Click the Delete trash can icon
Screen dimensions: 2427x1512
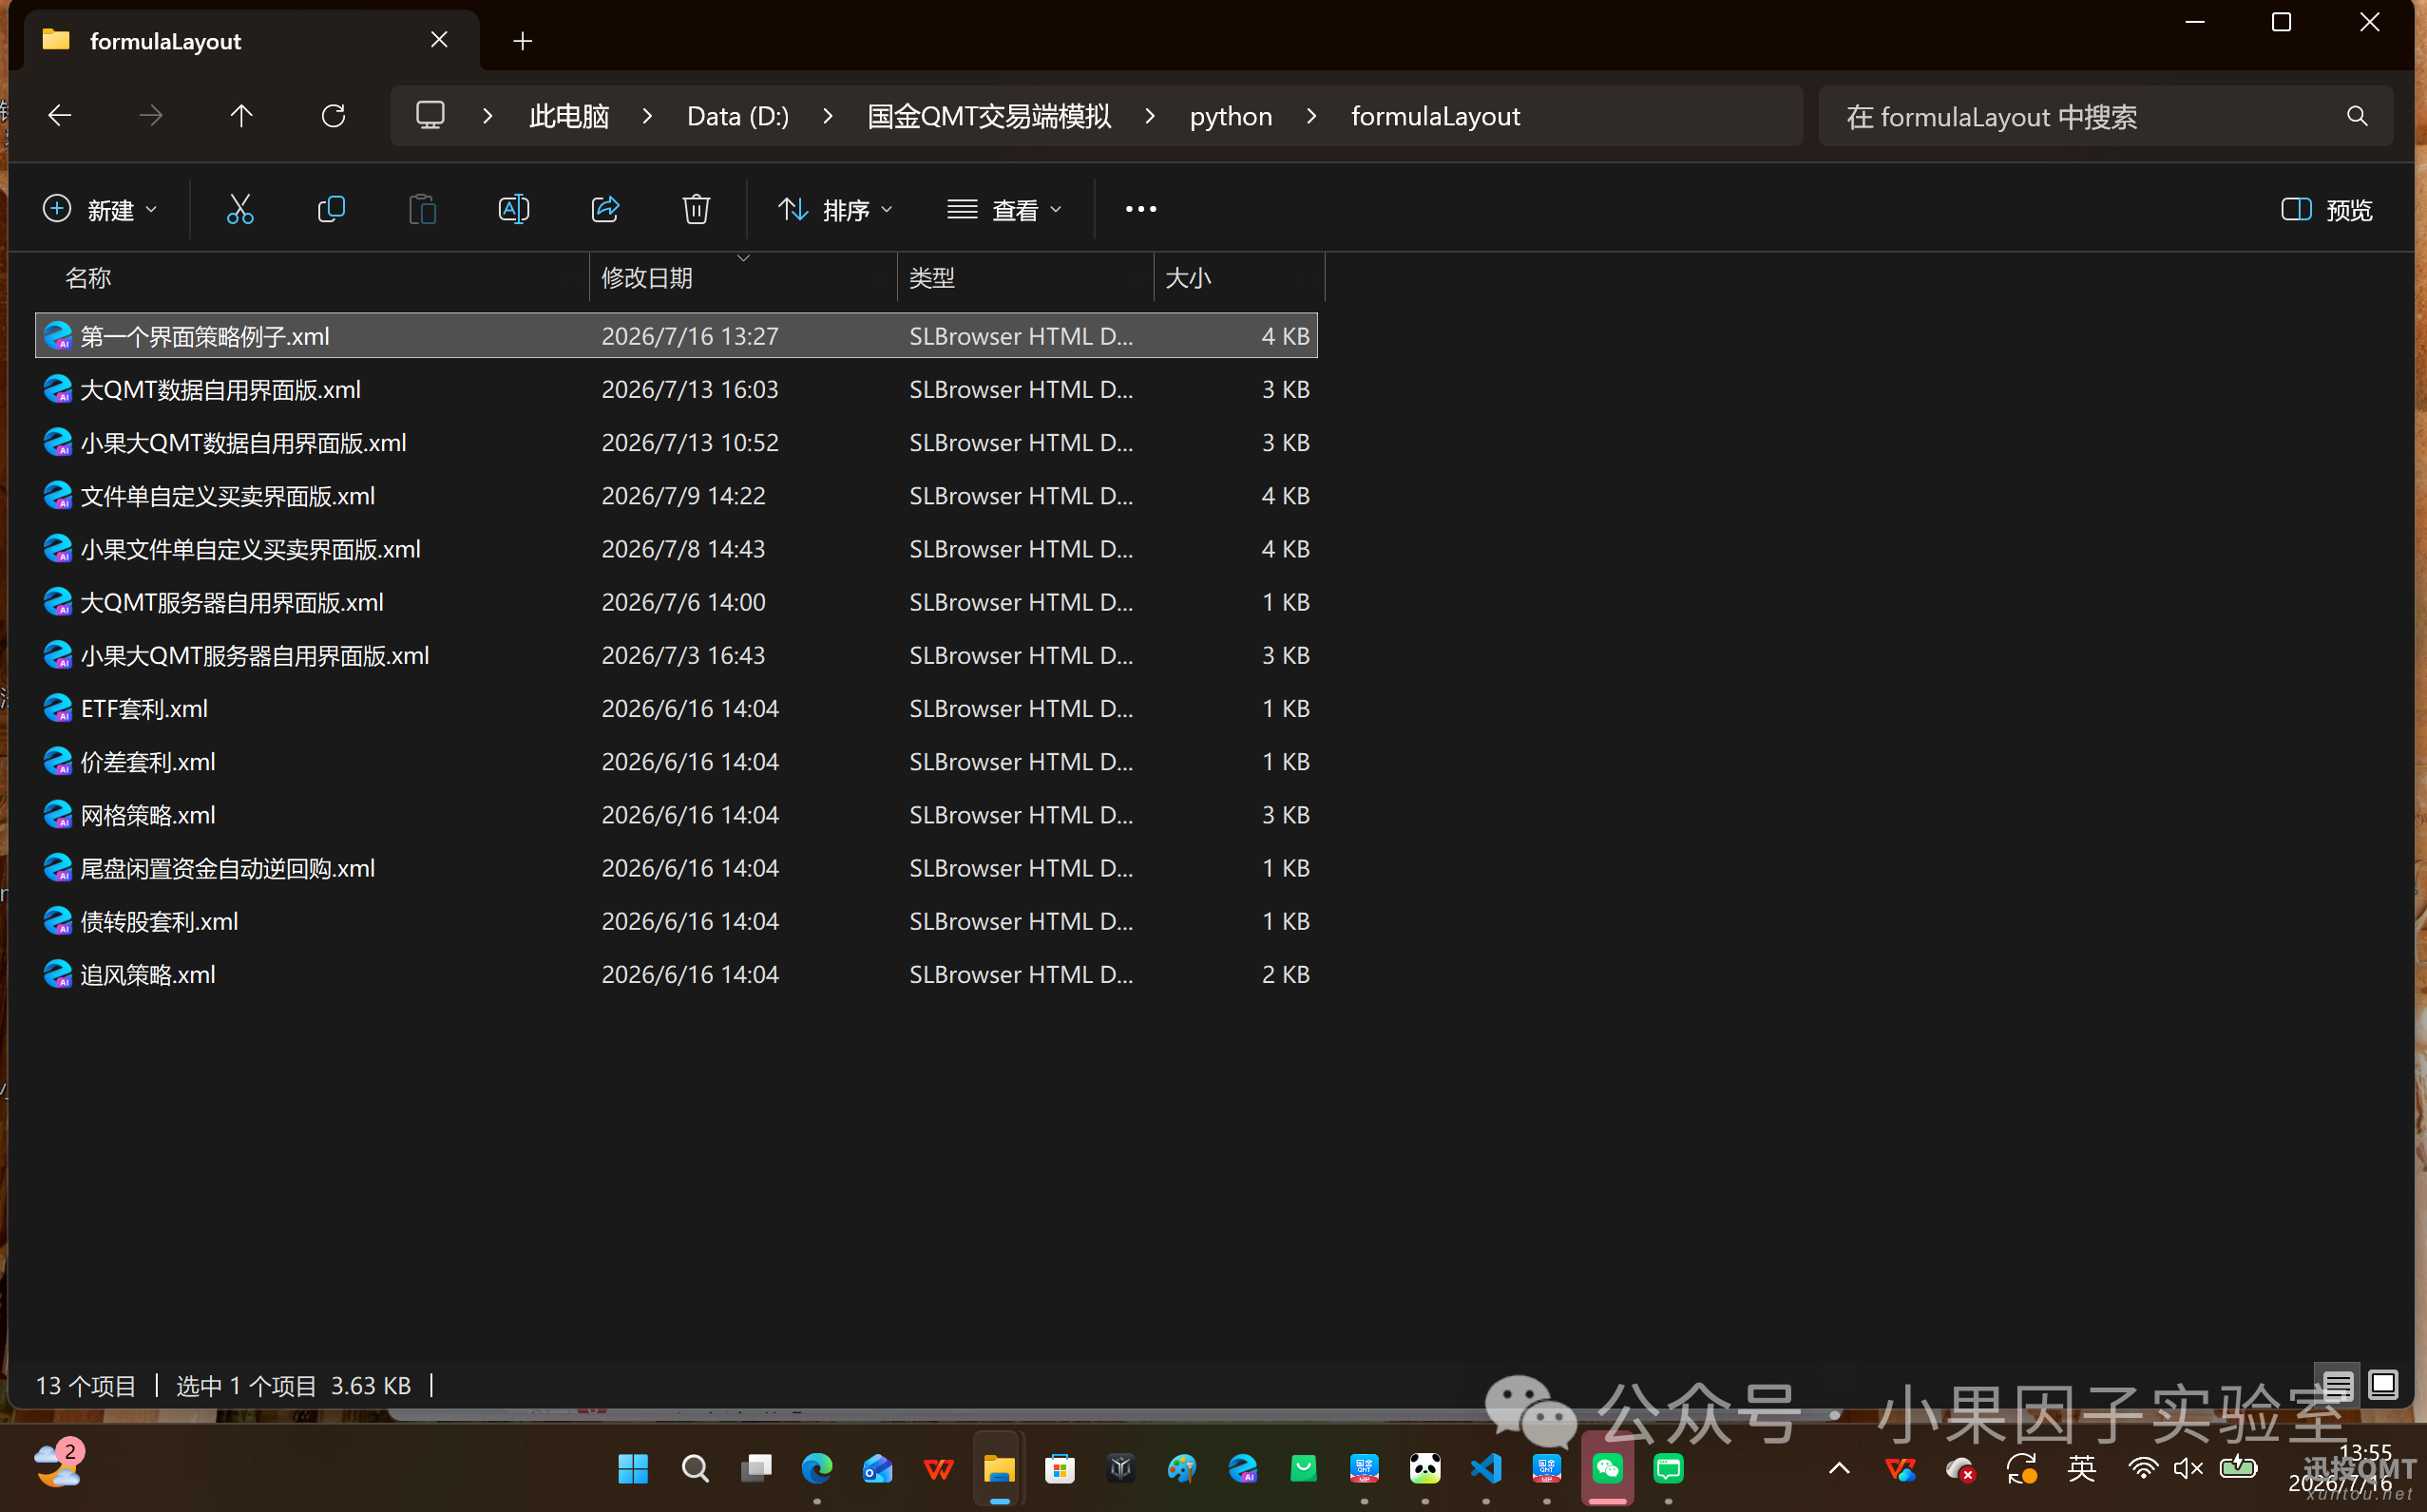pos(697,209)
